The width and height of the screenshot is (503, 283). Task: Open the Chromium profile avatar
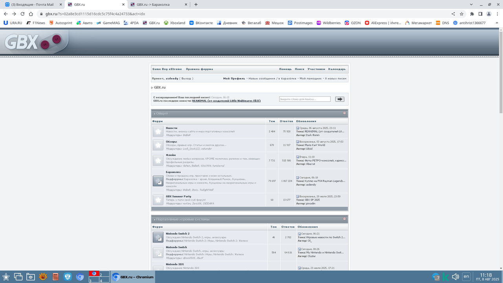pyautogui.click(x=489, y=14)
